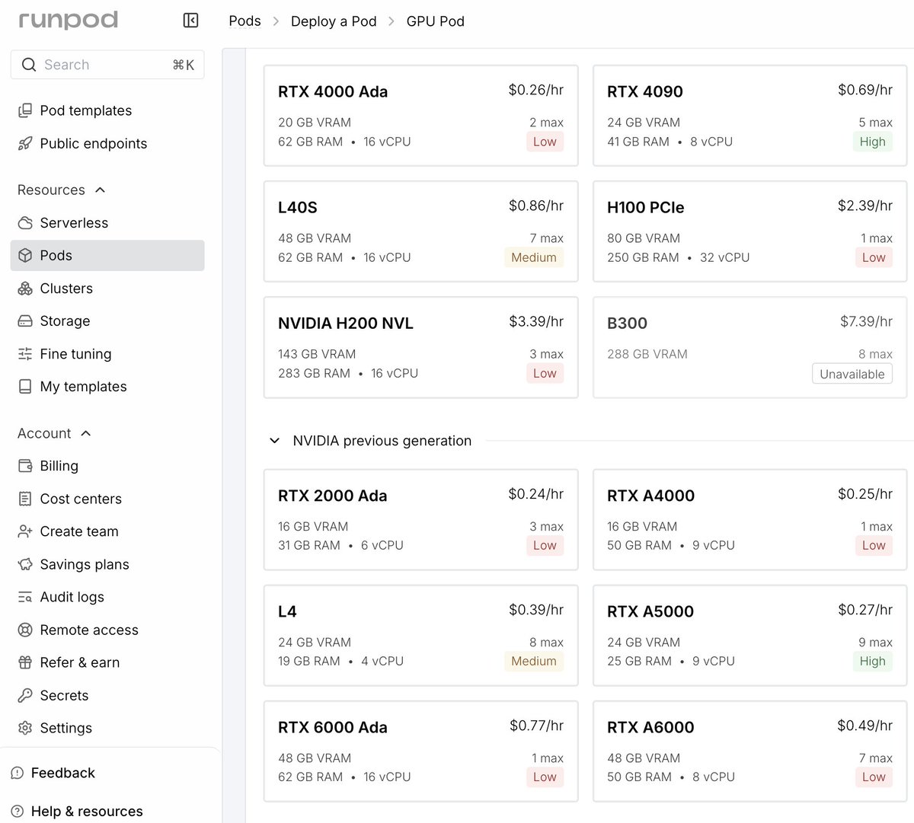Click the Feedback speech bubble icon
914x823 pixels.
pyautogui.click(x=18, y=773)
